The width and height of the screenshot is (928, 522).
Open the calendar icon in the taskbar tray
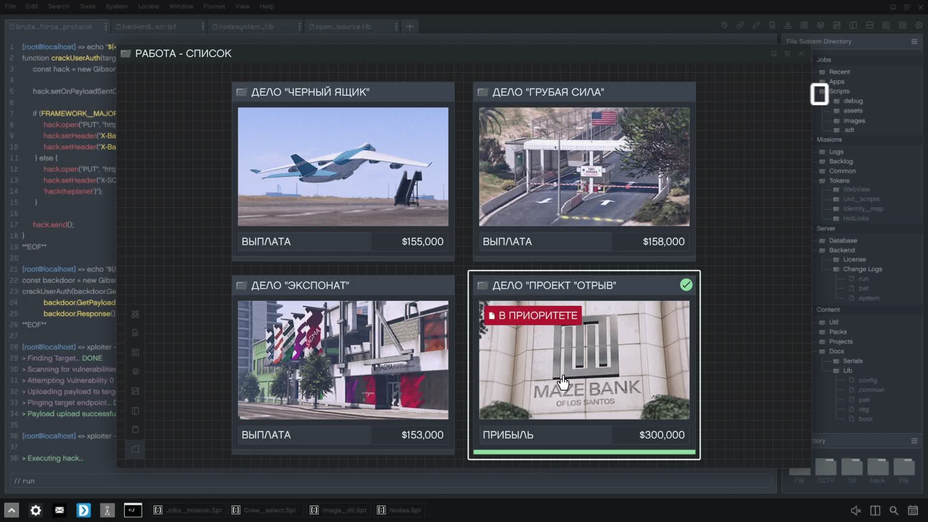pos(913,510)
